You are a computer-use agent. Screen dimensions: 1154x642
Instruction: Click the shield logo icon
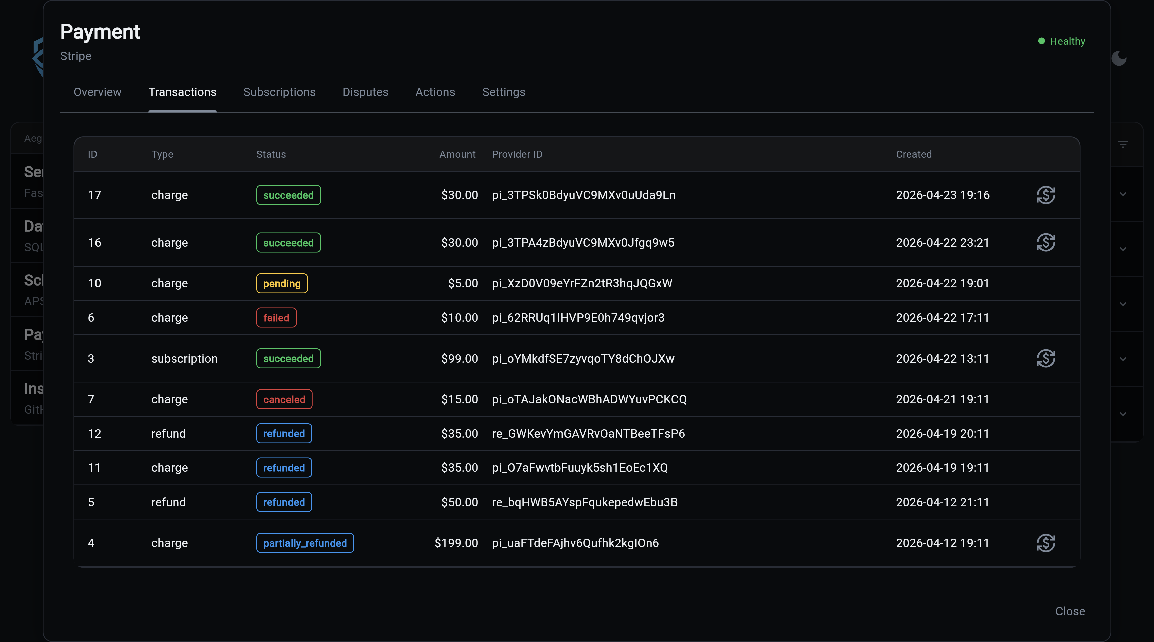pos(38,57)
